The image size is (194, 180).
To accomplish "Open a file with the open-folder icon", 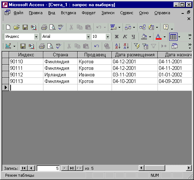I will (x=17, y=27).
